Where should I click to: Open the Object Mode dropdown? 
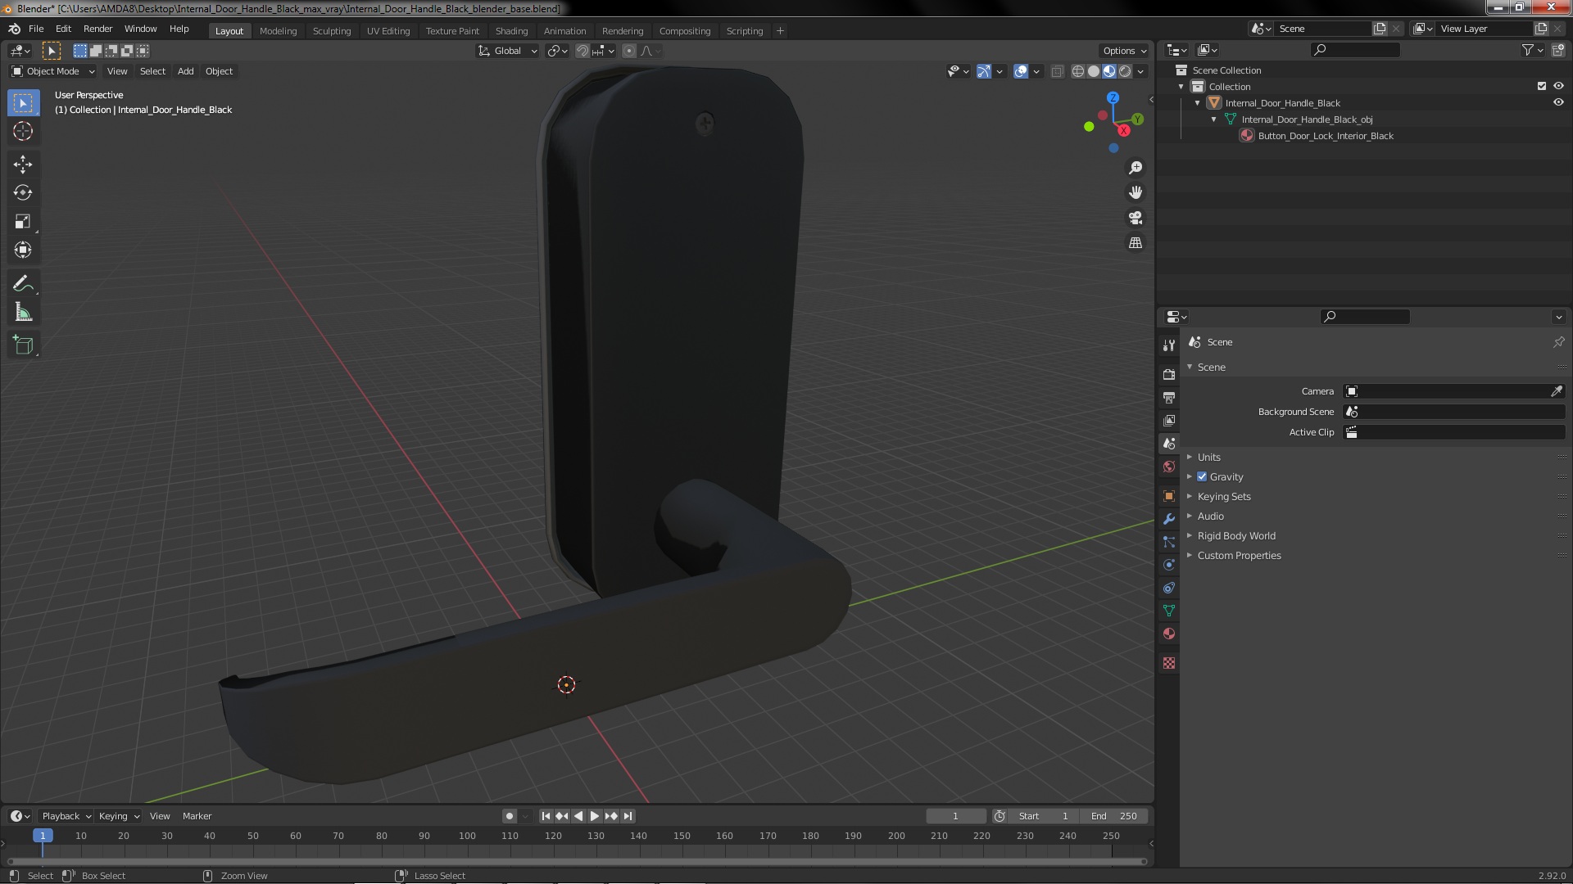point(53,71)
